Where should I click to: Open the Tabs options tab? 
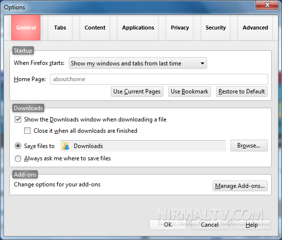(x=60, y=28)
